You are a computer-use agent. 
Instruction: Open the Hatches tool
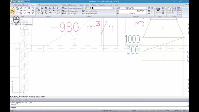click(158, 10)
